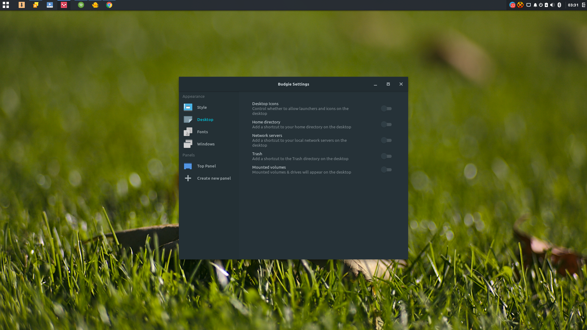Click Create new panel
The width and height of the screenshot is (587, 330).
click(x=209, y=178)
